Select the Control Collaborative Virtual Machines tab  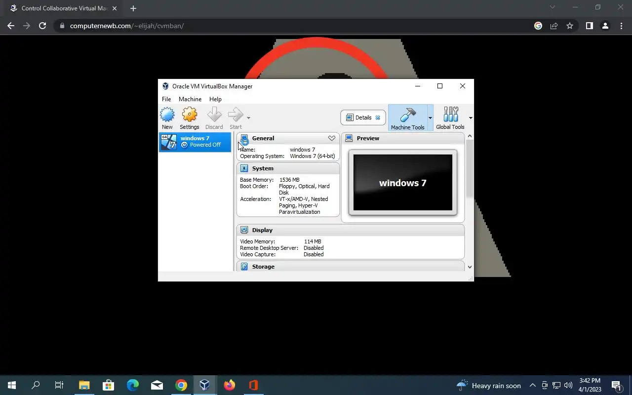(x=62, y=8)
